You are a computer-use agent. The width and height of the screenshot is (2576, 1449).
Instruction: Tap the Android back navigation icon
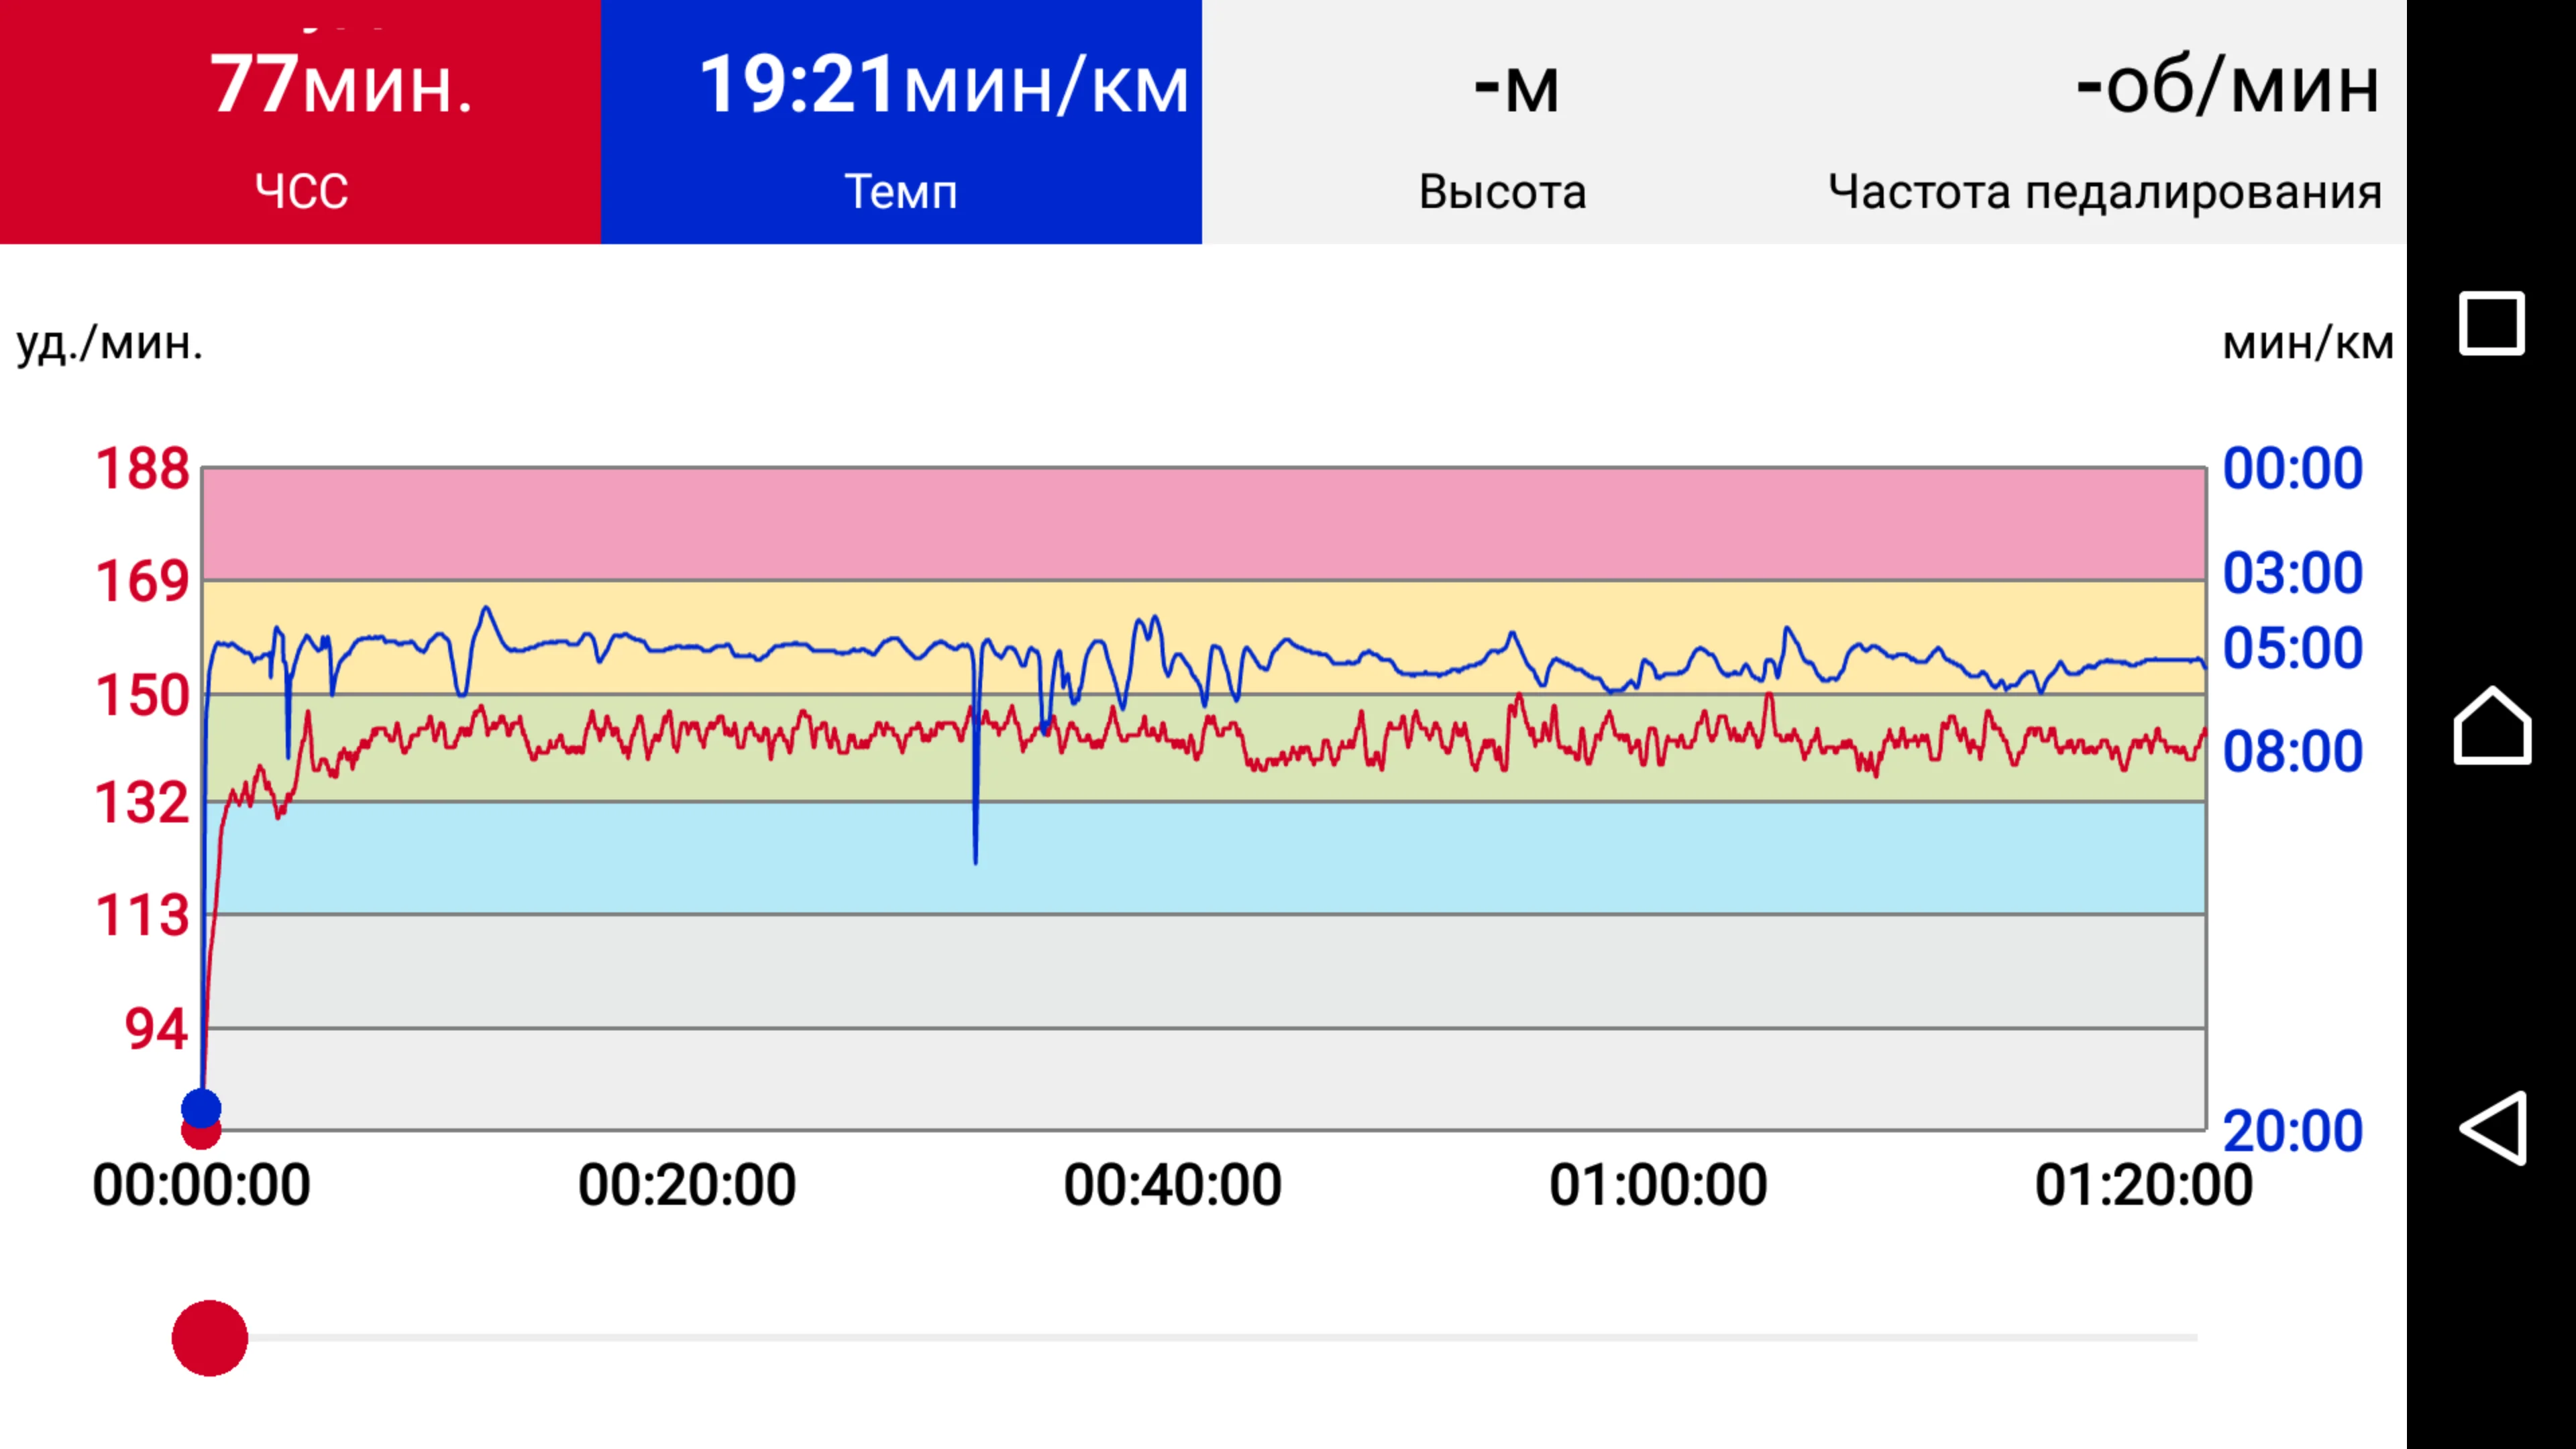[2492, 1128]
